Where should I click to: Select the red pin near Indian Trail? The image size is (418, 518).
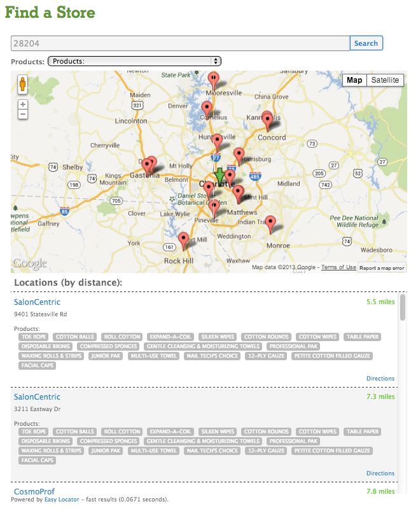(270, 225)
